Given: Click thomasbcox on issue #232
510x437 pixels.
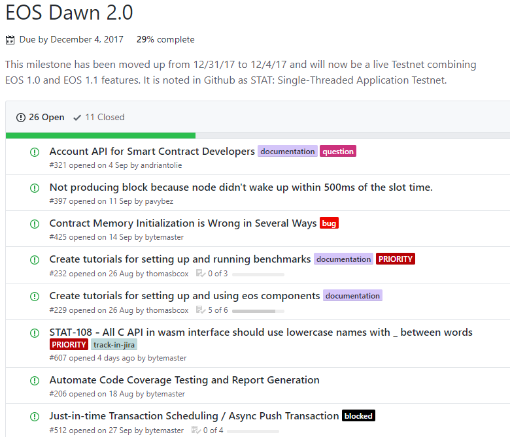Looking at the screenshot, I should (167, 274).
